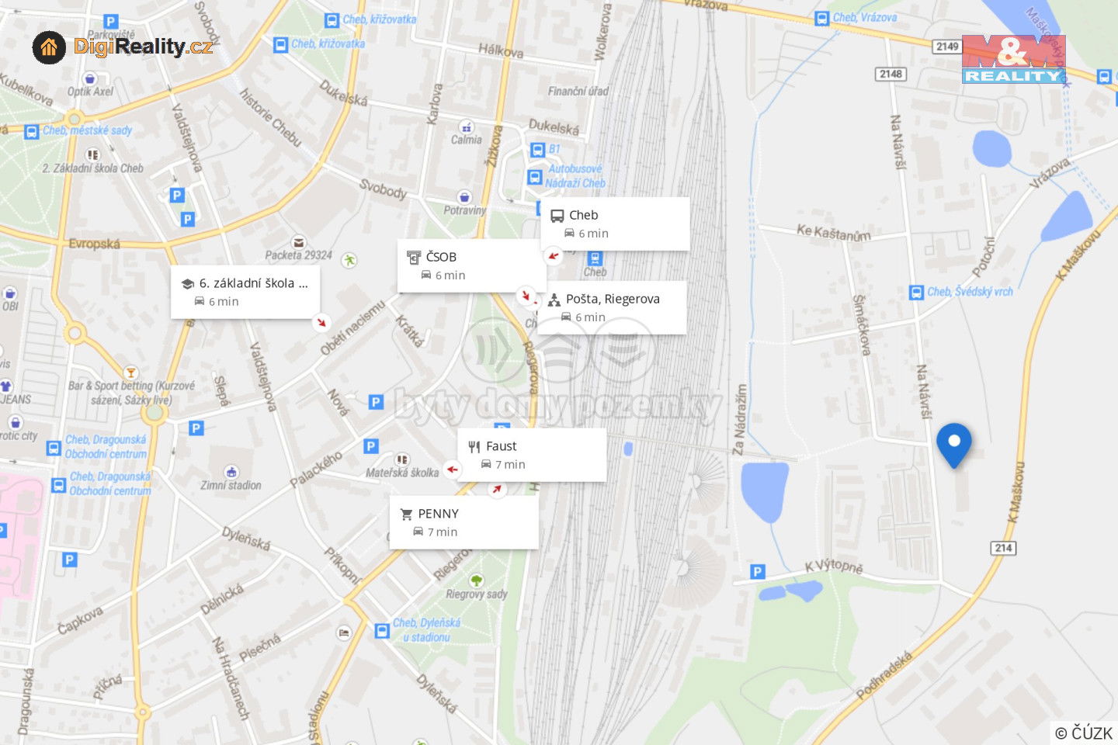Open the DigiReality.cz home logo
Viewport: 1118px width, 745px height.
click(123, 47)
